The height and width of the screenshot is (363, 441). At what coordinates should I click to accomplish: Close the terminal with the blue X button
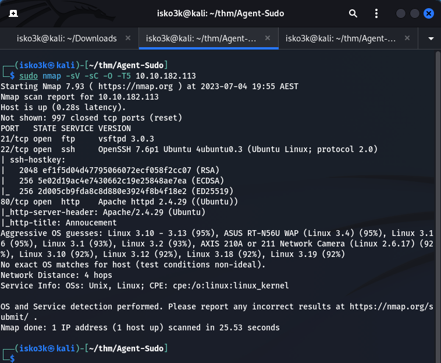[429, 13]
